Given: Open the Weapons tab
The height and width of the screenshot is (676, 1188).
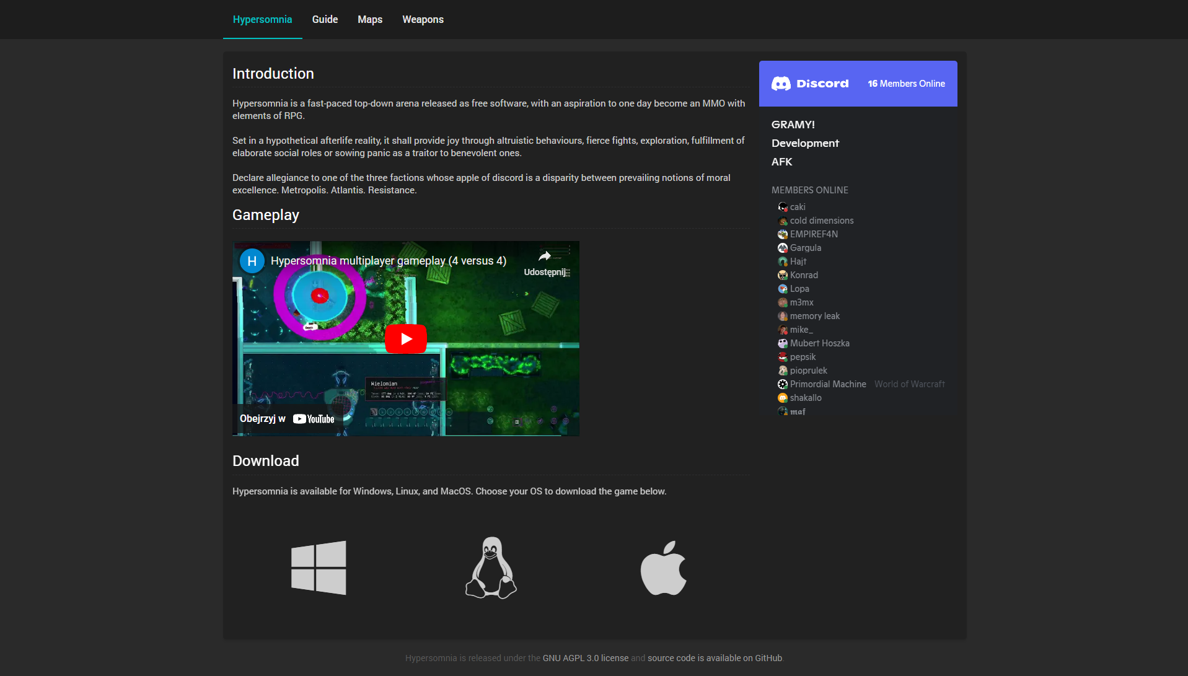Looking at the screenshot, I should [x=423, y=19].
